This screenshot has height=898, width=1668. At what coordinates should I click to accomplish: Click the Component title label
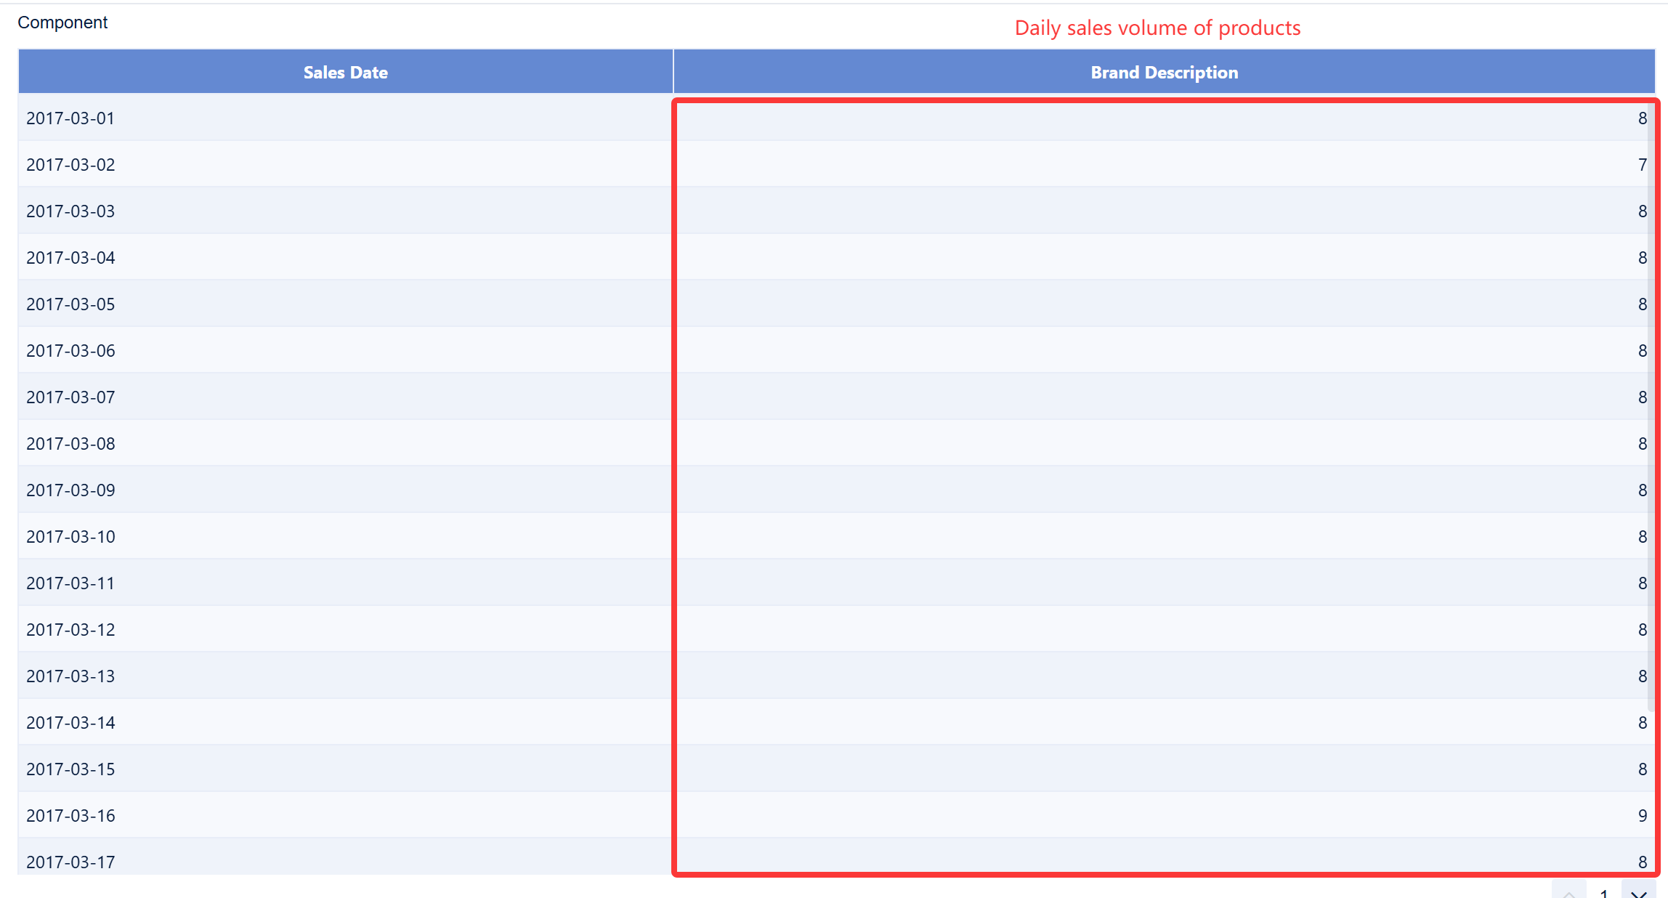pyautogui.click(x=62, y=23)
